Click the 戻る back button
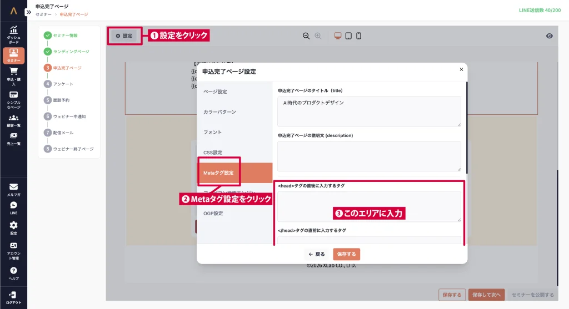 point(317,254)
